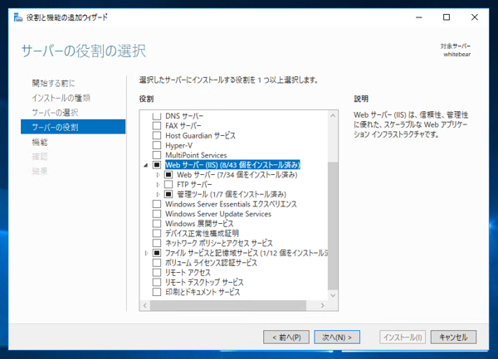This screenshot has height=359, width=498.
Task: Go to the 機能 step
Action: pyautogui.click(x=40, y=142)
